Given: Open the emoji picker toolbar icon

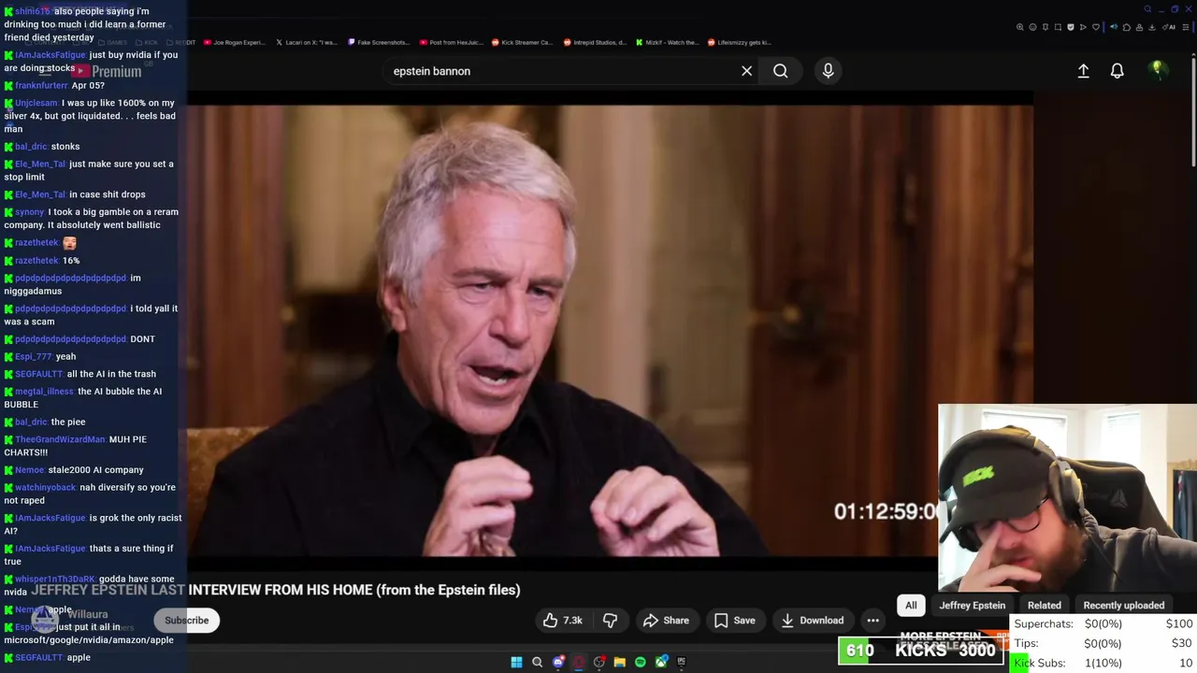Looking at the screenshot, I should [1032, 27].
